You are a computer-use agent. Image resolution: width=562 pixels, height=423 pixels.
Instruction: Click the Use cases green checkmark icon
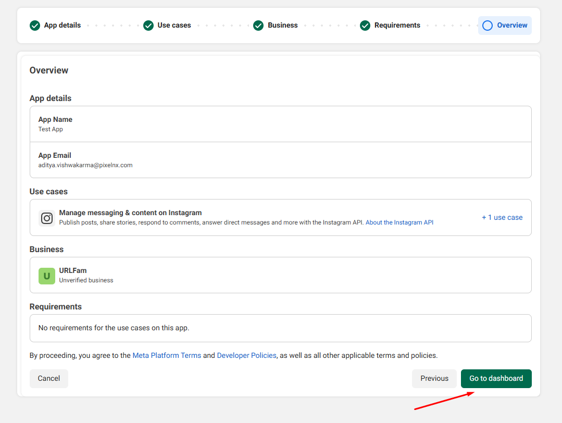point(148,26)
